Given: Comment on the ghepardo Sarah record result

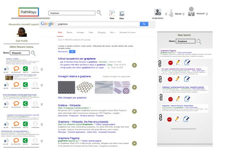Looking at the screenshot, I should tap(16, 84).
